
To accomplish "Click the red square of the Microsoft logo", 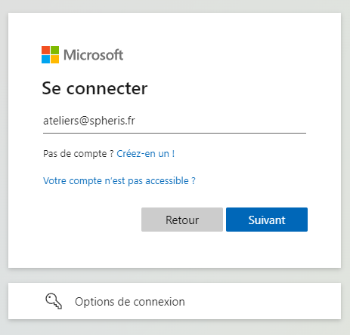I will [45, 50].
